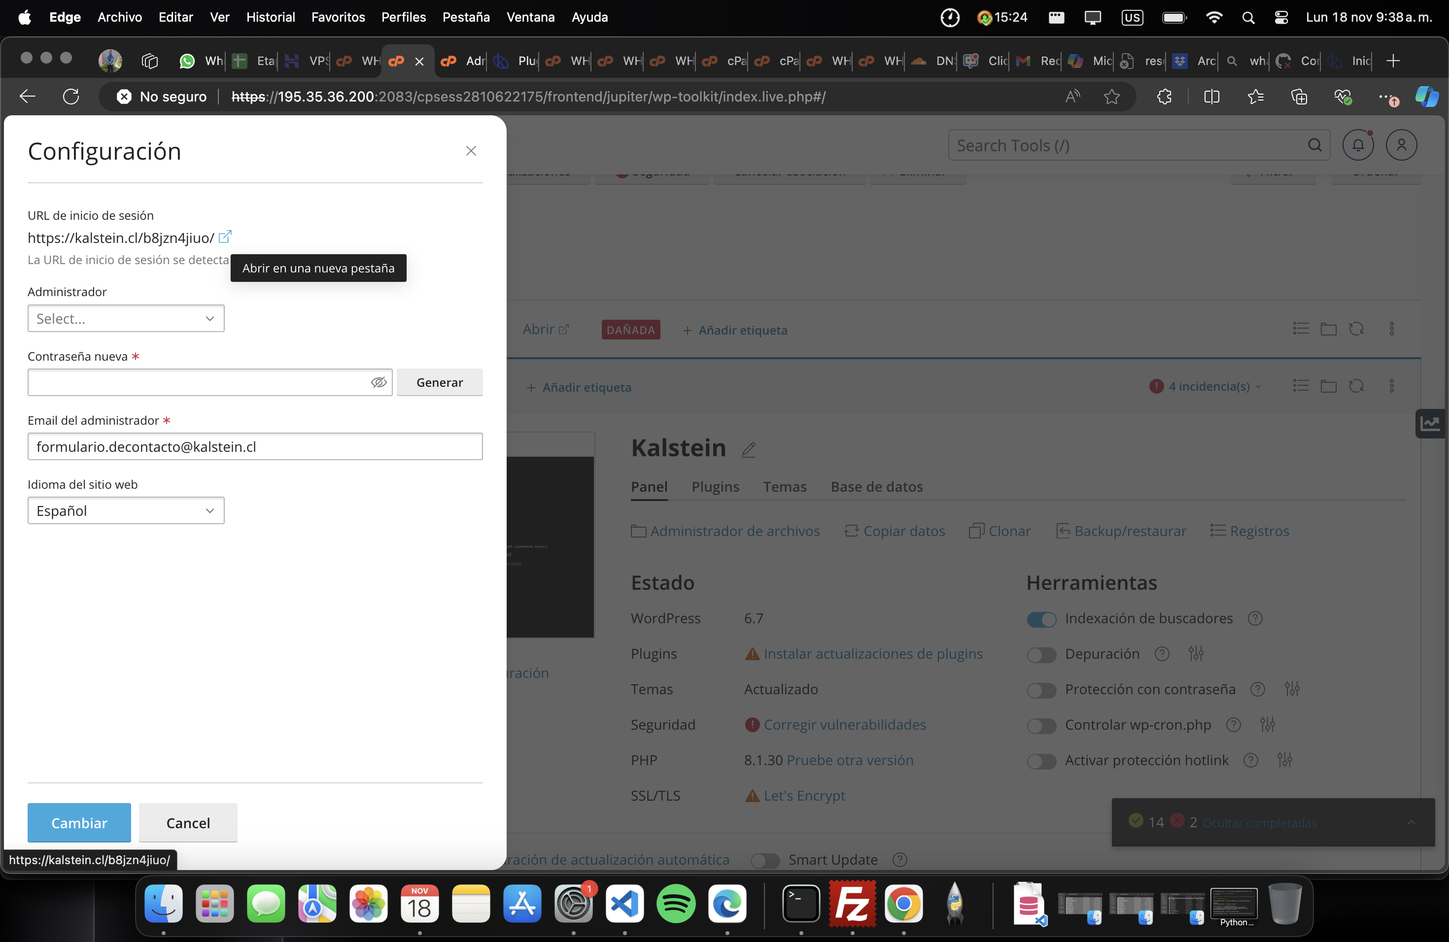
Task: Switch to the Temas tab
Action: tap(785, 487)
